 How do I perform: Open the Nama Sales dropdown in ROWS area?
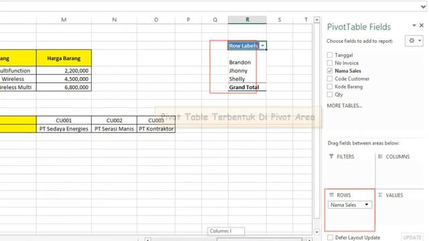[x=367, y=205]
